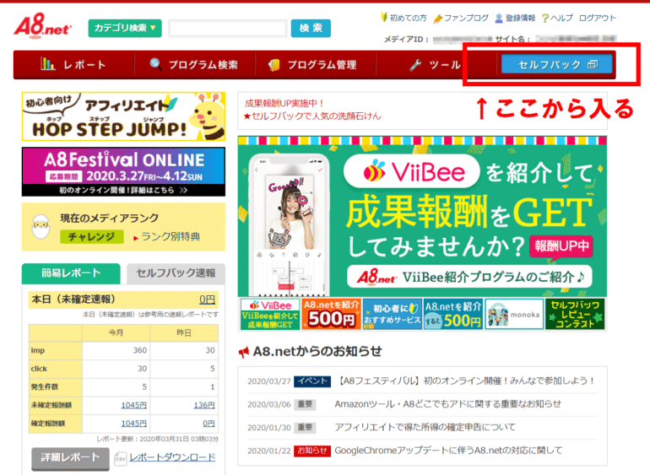Click the question mark help icon
The image size is (650, 475).
coord(545,19)
